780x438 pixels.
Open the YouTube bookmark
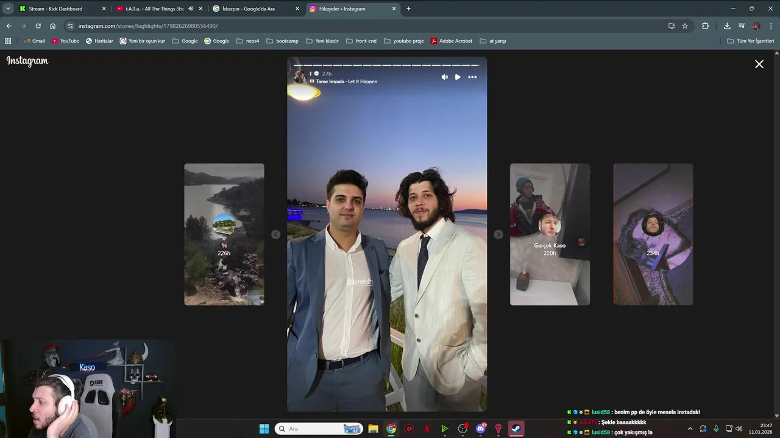point(65,41)
